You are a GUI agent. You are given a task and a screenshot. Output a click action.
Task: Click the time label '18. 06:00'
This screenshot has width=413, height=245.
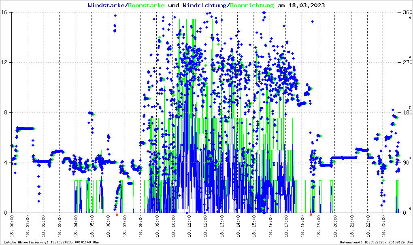click(x=108, y=226)
